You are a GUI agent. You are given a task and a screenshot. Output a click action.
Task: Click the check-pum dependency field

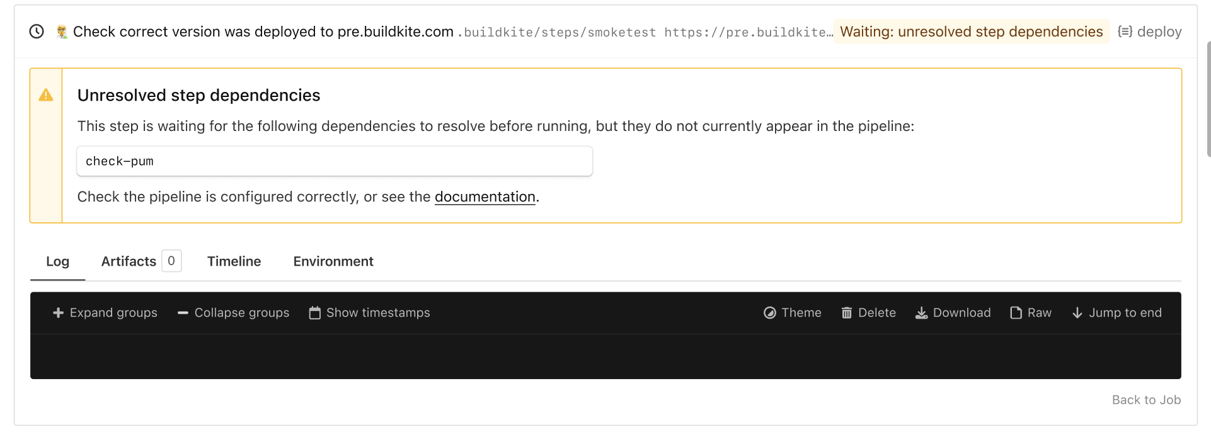pyautogui.click(x=334, y=161)
